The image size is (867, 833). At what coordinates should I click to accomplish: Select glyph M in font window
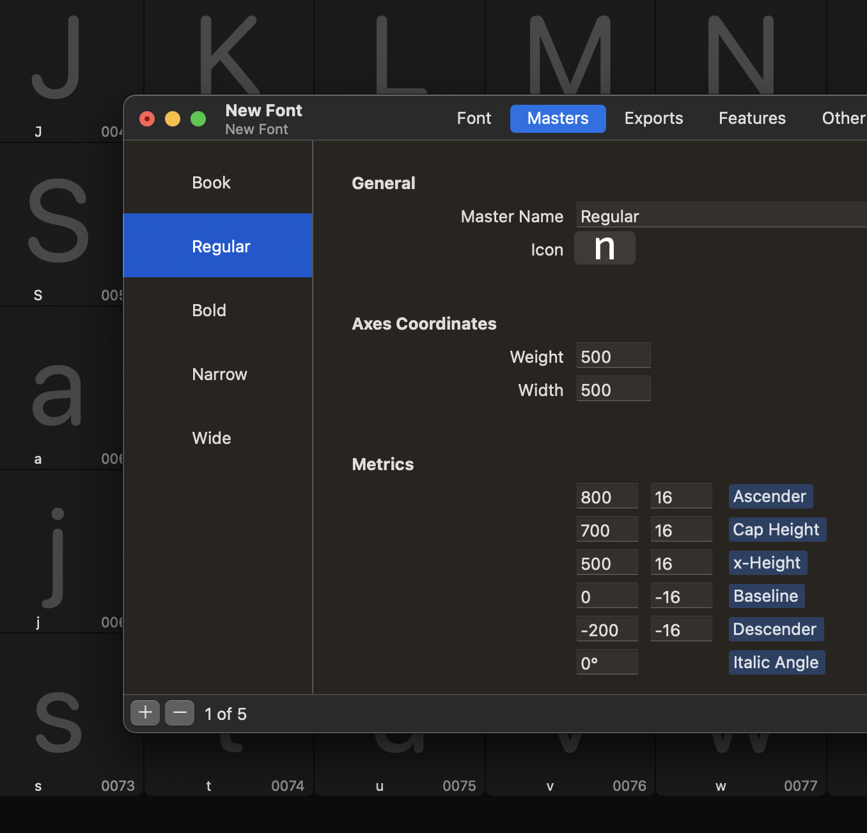point(570,48)
